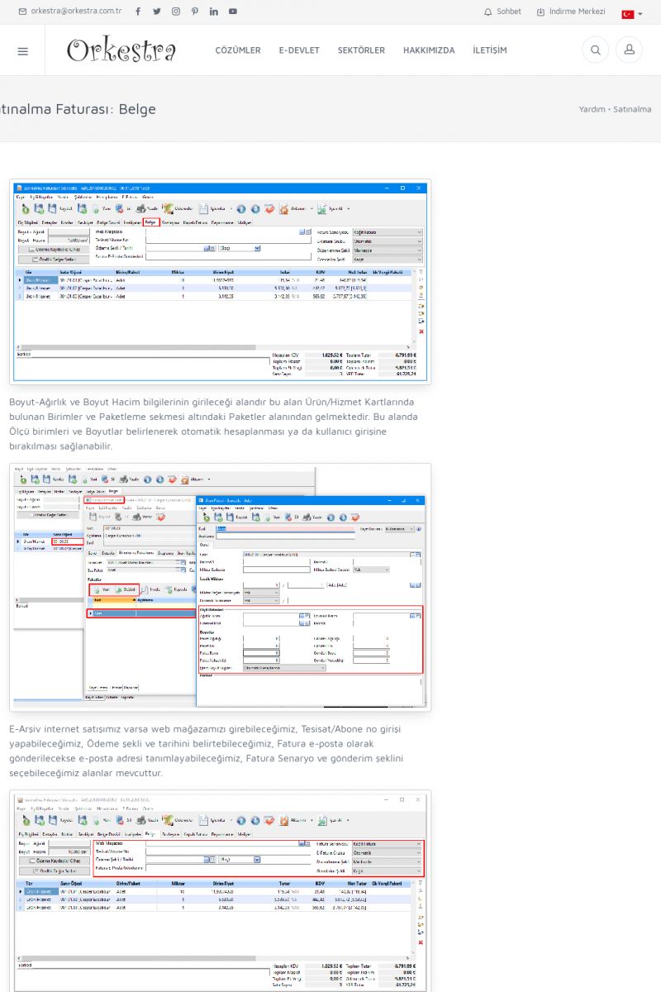
Task: Visit the Instagram profile icon
Action: pos(175,12)
